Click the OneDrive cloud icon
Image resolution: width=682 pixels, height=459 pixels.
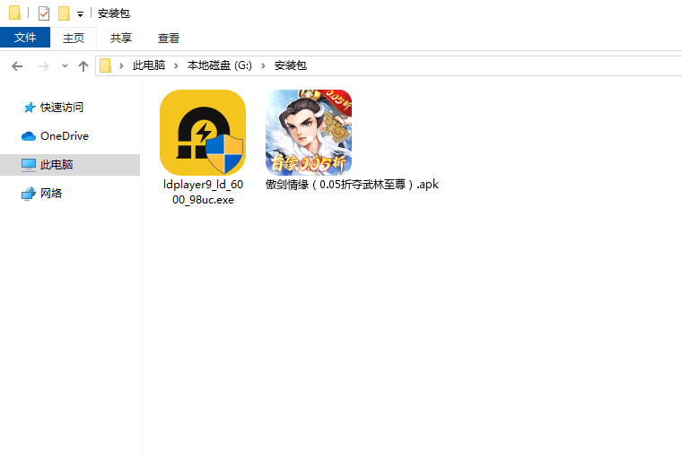pos(29,136)
